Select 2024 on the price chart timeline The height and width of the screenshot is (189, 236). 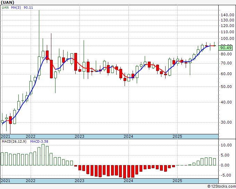pyautogui.click(x=128, y=136)
